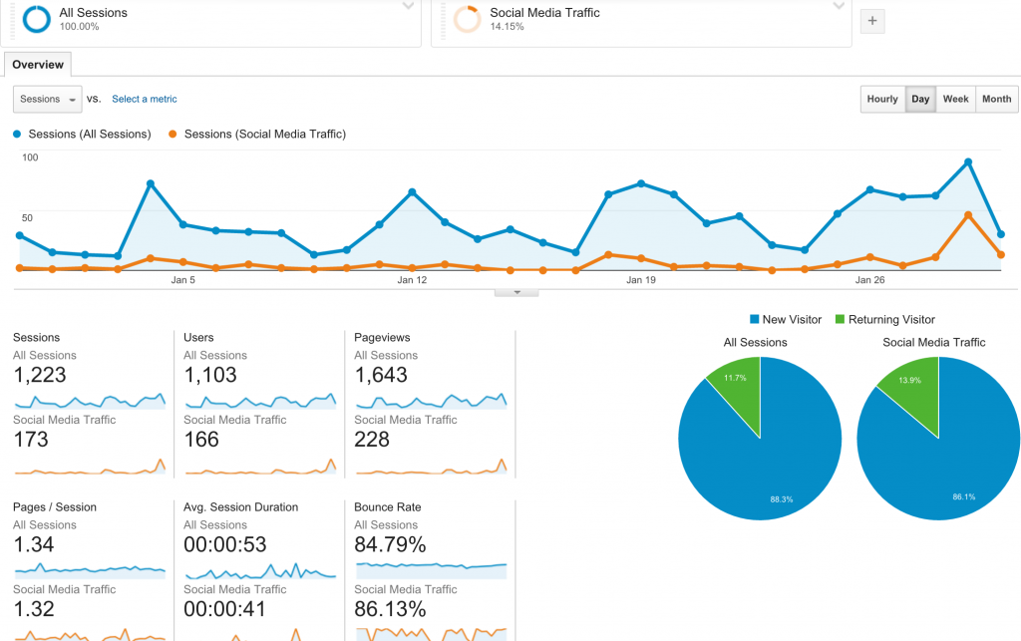Open the Sessions metric dropdown
Image resolution: width=1021 pixels, height=641 pixels.
point(48,99)
